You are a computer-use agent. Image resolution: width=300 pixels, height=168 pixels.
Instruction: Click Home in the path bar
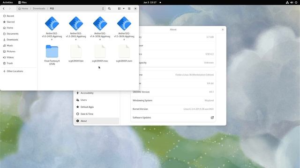pyautogui.click(x=23, y=8)
